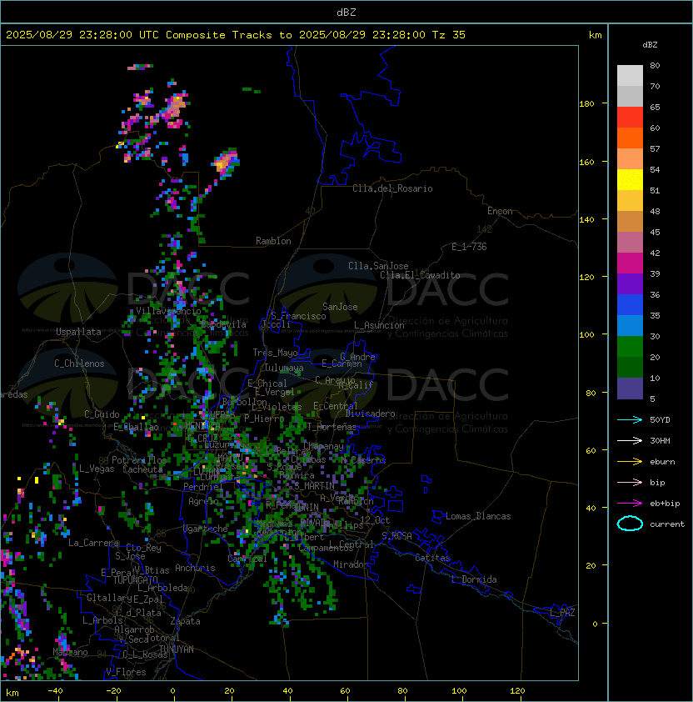Viewport: 693px width, 702px height.
Task: Select the bright yellow 51-54 dBZ swatch
Action: (x=630, y=179)
